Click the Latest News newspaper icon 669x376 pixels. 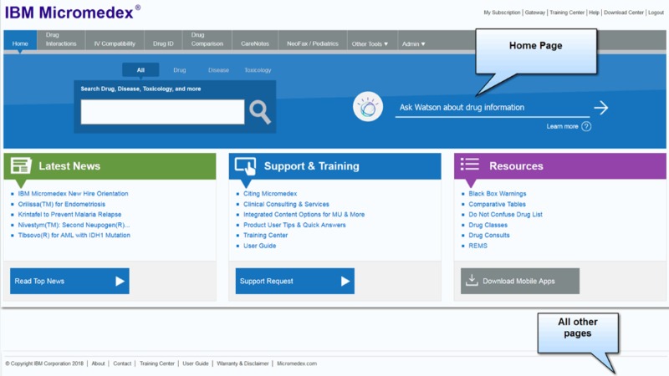tap(22, 165)
